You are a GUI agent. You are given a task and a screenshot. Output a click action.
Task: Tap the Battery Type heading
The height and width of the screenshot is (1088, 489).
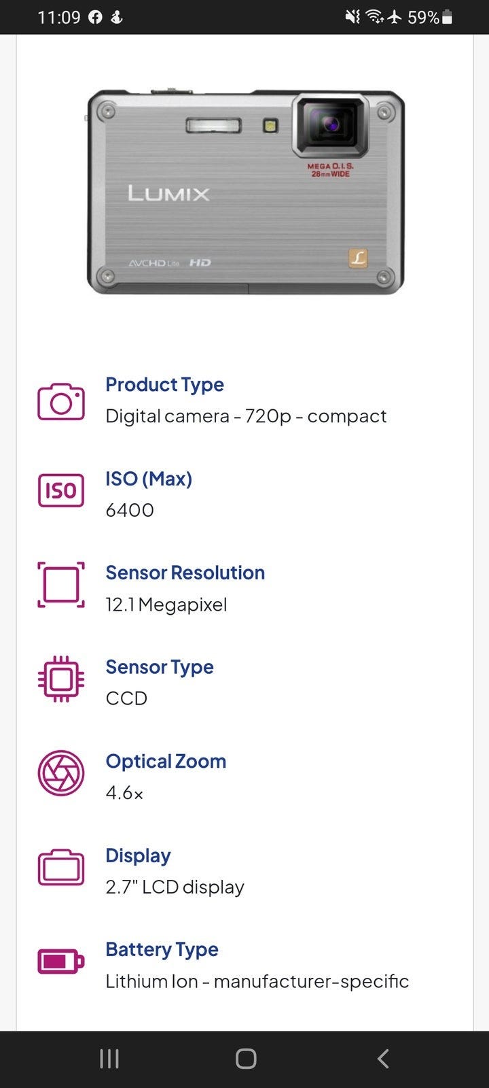[x=162, y=949]
